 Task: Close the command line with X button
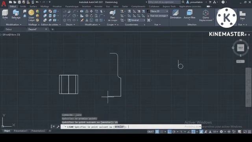tap(54, 127)
